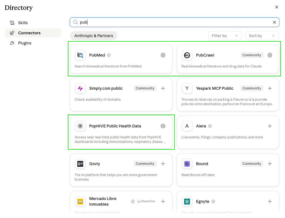
Task: Click the Aiera verified badge
Action: [210, 126]
